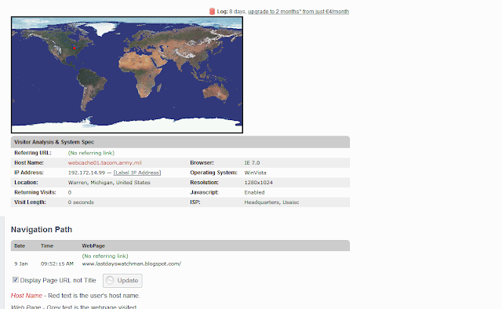Click the Date column header
Screen dimensions: 502x309
[20, 246]
